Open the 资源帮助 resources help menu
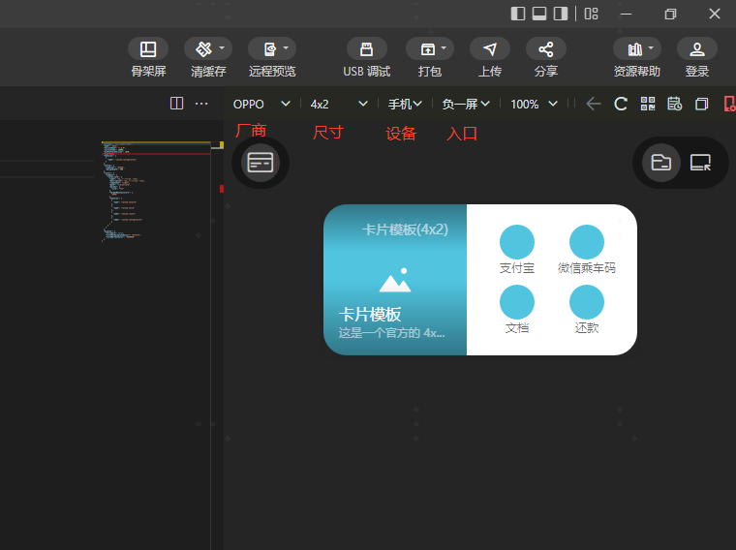Viewport: 736px width, 550px height. click(x=636, y=48)
